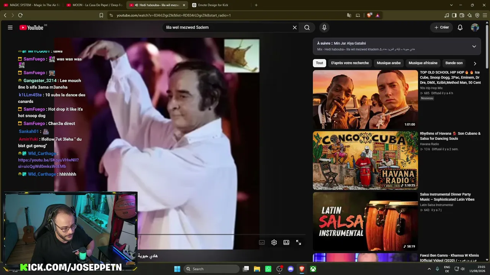Open the Leo AI sparkle icon
The height and width of the screenshot is (275, 490).
[469, 15]
